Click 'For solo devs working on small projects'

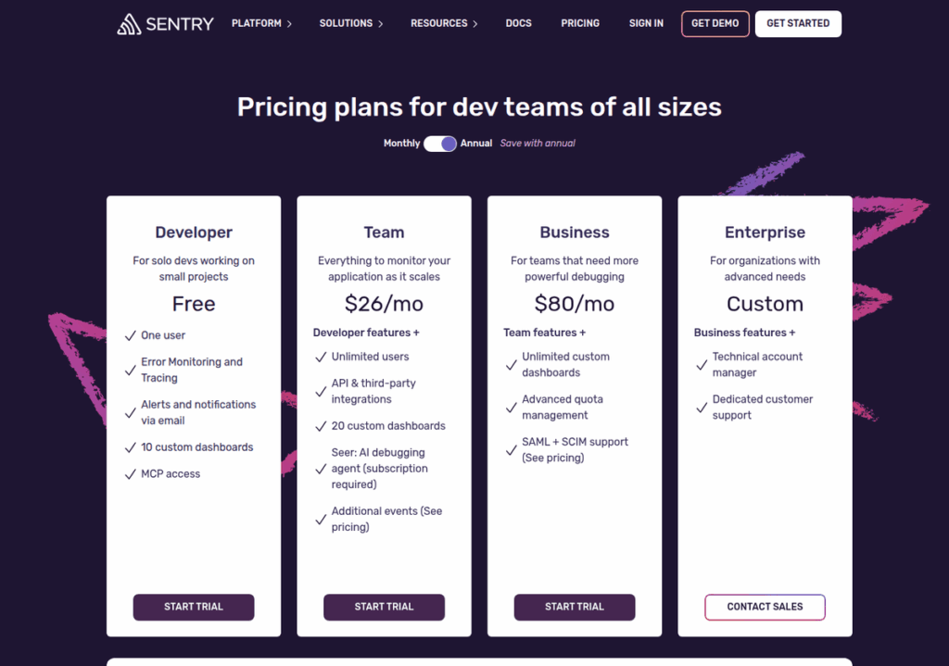[194, 269]
